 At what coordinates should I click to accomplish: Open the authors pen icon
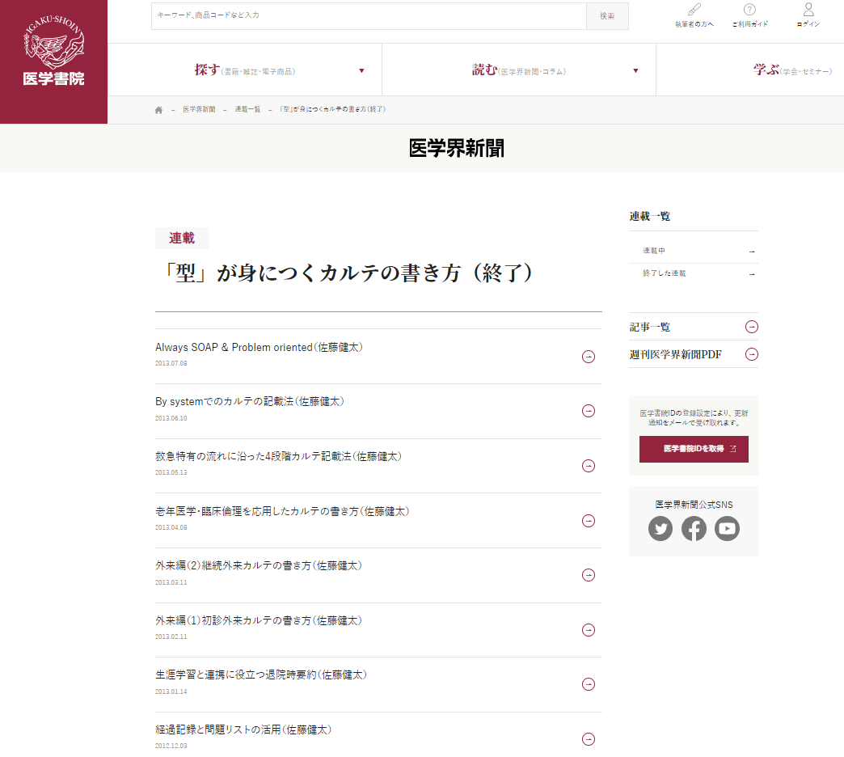tap(694, 10)
